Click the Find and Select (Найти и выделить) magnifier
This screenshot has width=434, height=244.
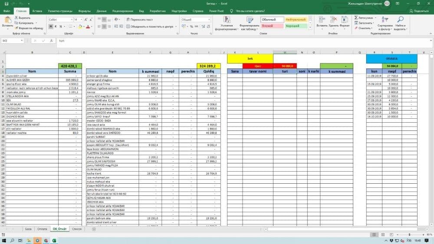pyautogui.click(x=400, y=20)
